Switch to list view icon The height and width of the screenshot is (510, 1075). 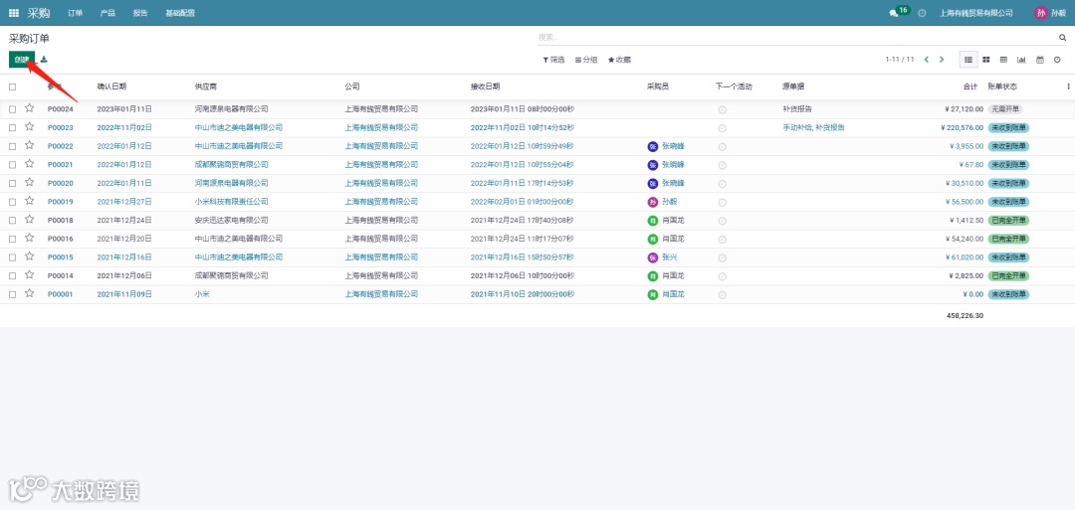[x=968, y=60]
